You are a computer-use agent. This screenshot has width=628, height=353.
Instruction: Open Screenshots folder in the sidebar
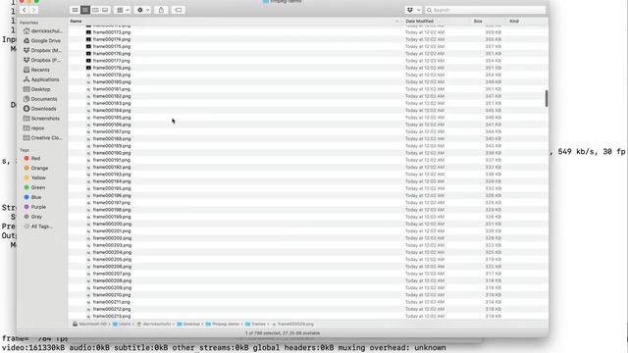point(42,119)
